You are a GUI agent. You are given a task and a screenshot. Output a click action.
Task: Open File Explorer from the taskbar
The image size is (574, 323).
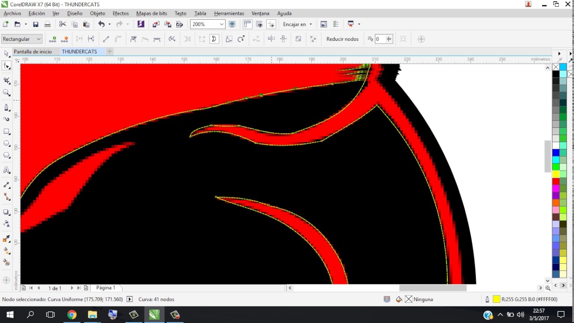[x=92, y=314]
